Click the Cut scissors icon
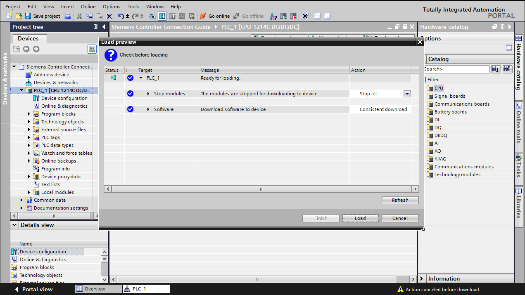The height and width of the screenshot is (295, 525). (79, 16)
